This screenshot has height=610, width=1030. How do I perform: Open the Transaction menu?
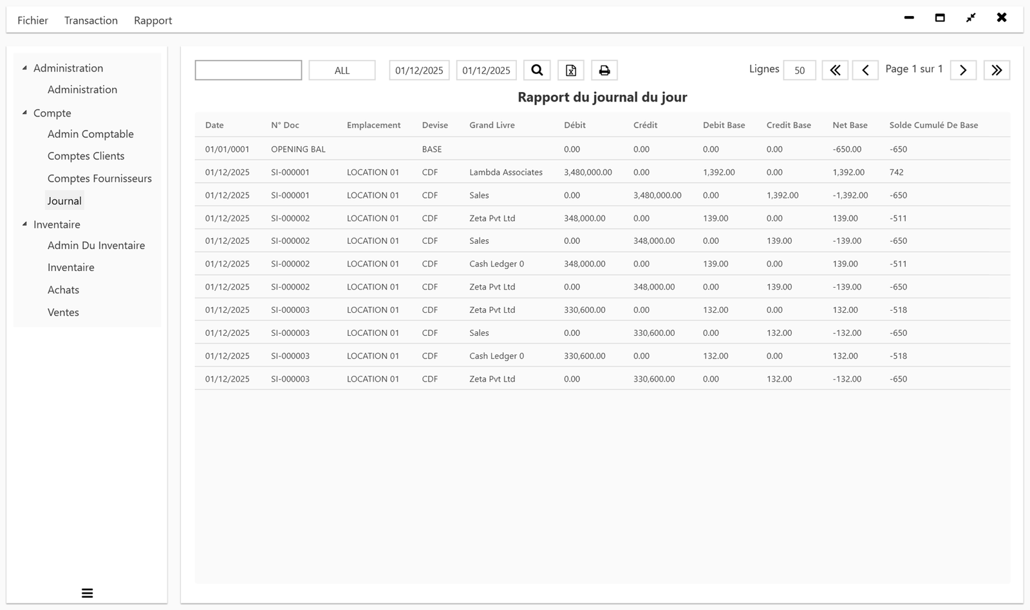coord(90,20)
